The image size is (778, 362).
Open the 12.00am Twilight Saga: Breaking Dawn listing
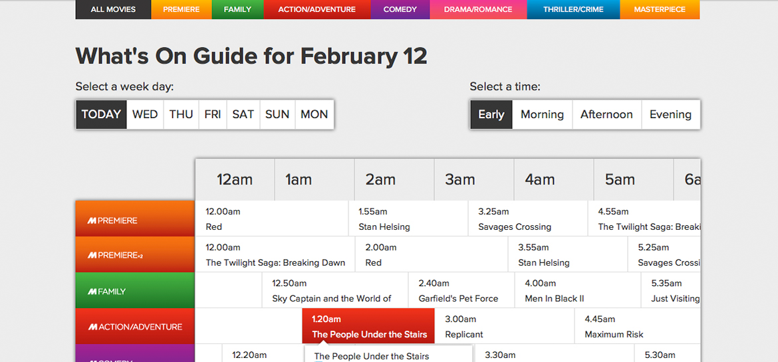click(275, 254)
